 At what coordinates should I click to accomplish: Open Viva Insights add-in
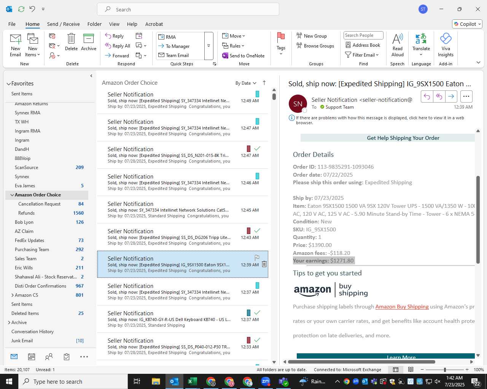click(x=446, y=45)
